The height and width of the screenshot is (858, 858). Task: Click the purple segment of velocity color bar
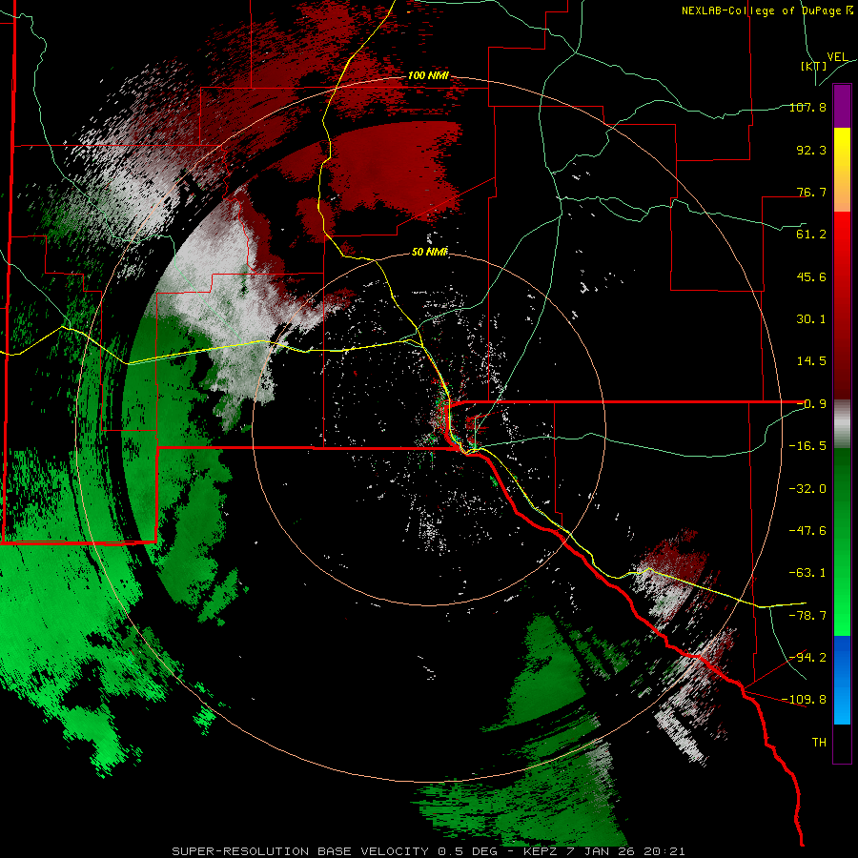[x=842, y=107]
